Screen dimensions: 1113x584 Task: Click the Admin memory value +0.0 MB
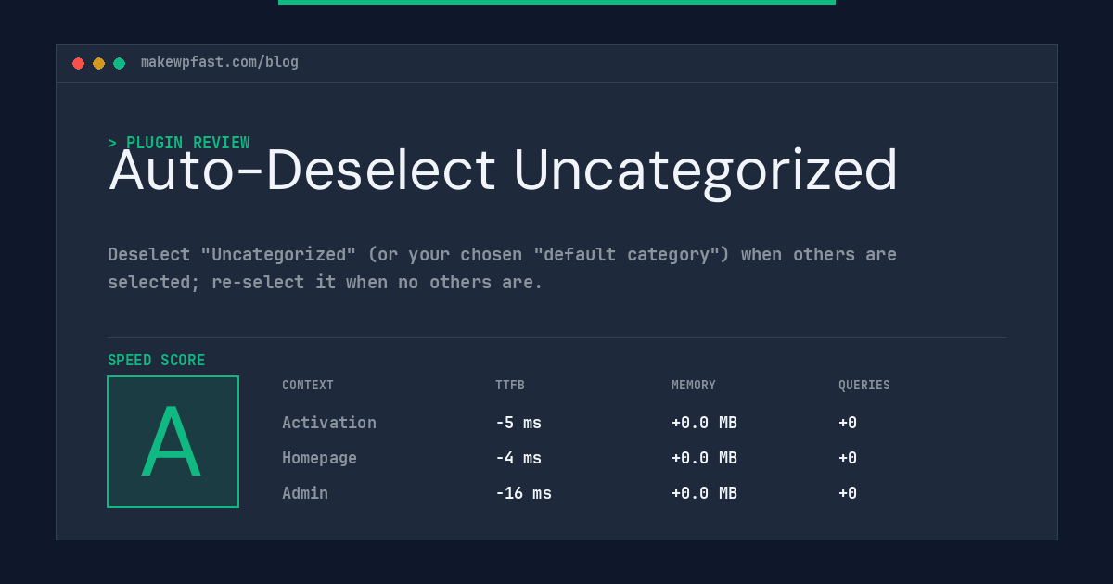tap(704, 493)
